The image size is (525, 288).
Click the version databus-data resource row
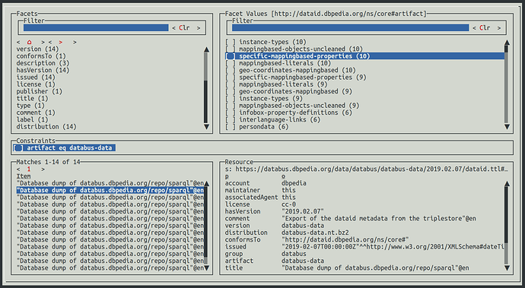click(364, 225)
